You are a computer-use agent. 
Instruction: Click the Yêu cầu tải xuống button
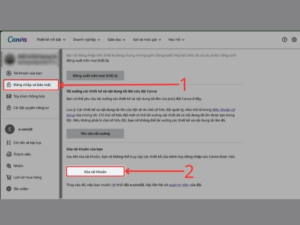tap(95, 133)
